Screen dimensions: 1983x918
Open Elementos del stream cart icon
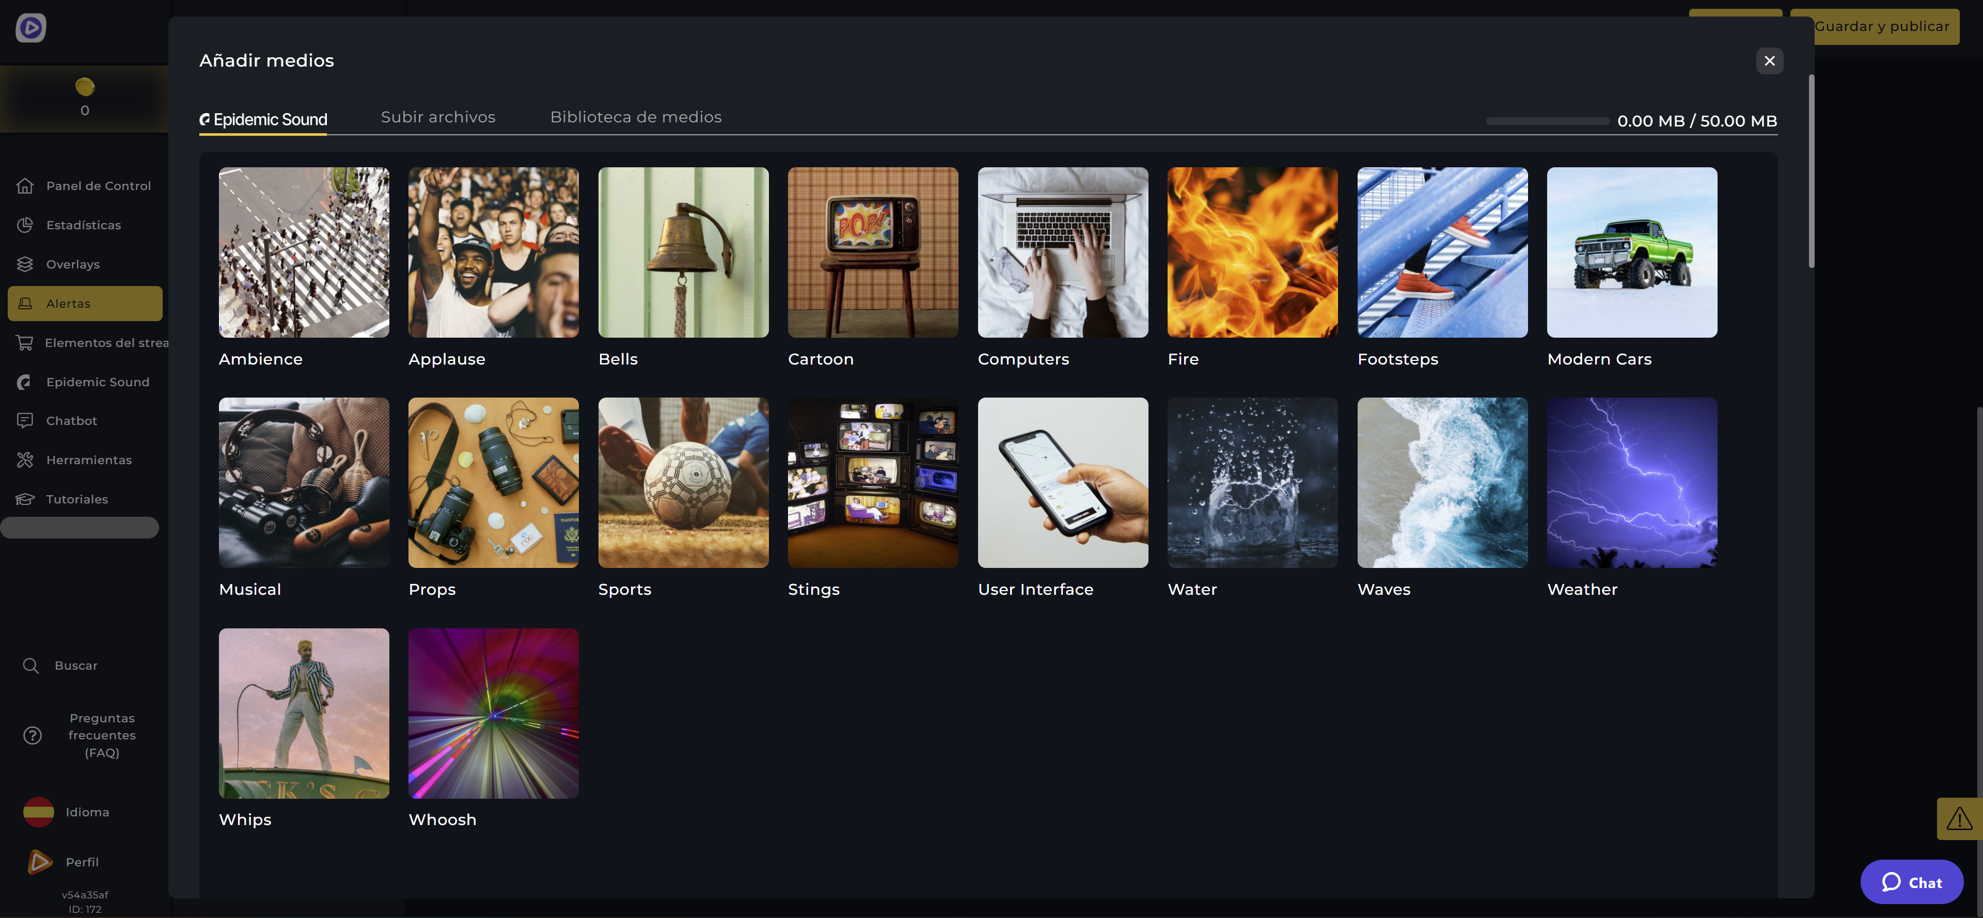click(x=25, y=342)
